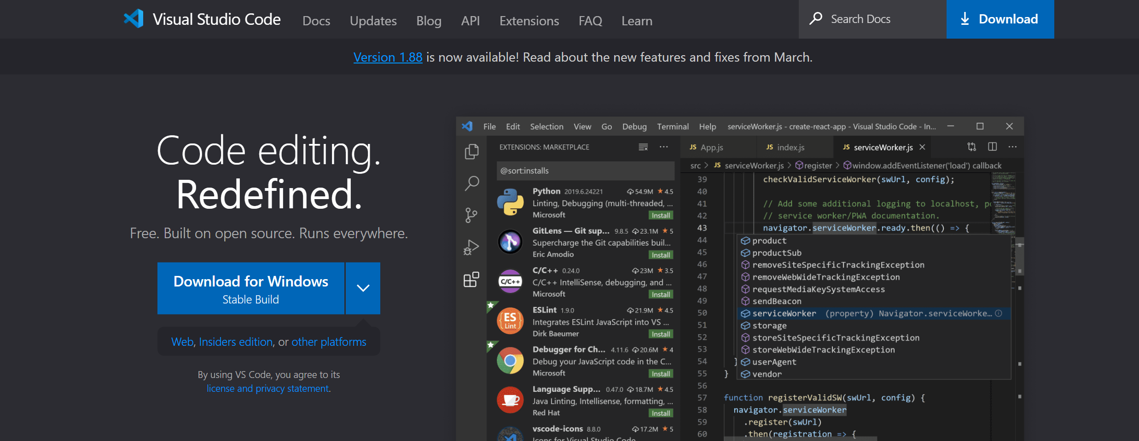Open the Extensions icon in activity bar

click(471, 279)
